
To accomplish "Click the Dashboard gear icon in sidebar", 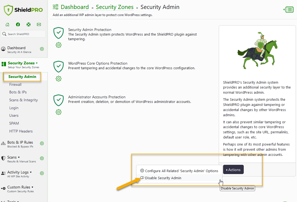I will (42, 49).
